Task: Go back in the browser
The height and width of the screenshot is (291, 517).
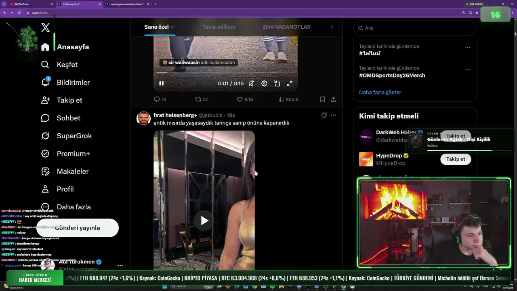Action: click(4, 13)
